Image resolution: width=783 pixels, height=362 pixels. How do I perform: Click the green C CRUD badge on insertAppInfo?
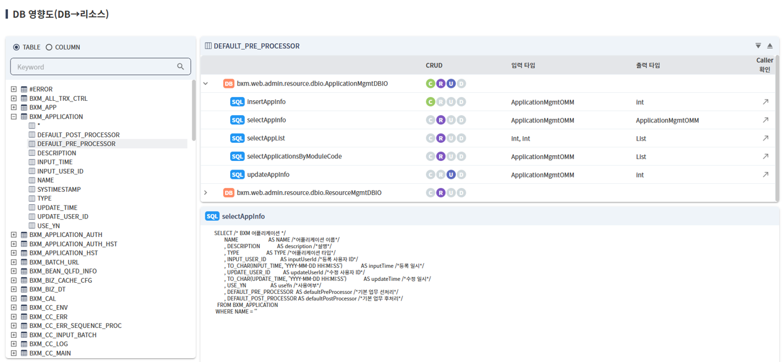point(432,101)
